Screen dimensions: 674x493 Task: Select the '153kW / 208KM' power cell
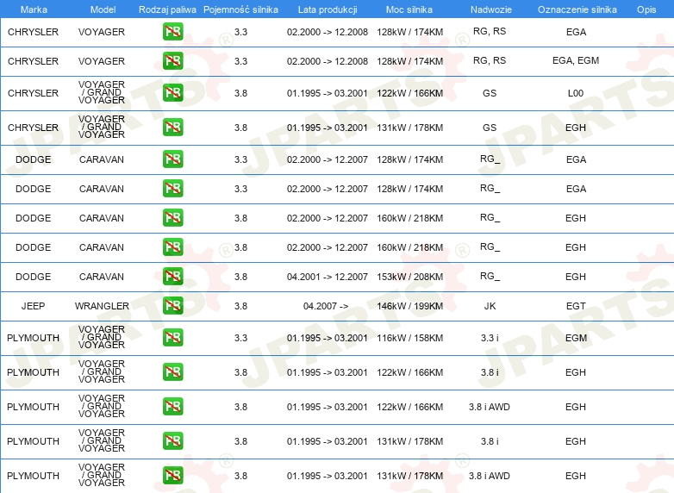[410, 277]
